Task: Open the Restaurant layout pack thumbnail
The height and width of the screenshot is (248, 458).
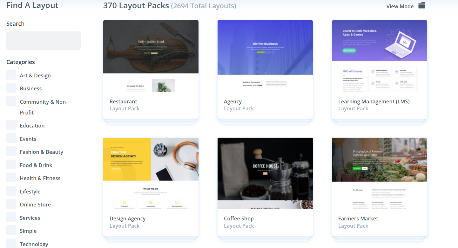Action: point(151,56)
